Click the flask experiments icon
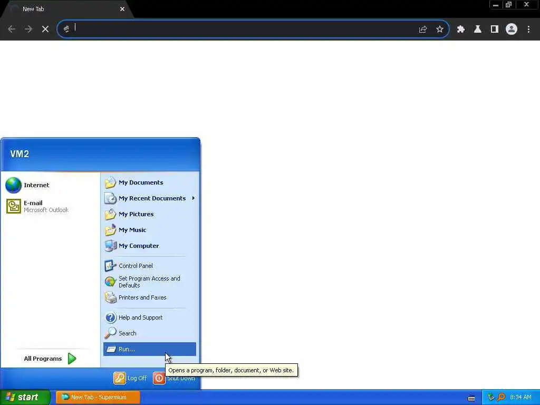Screen dimensions: 540x405 tap(478, 30)
